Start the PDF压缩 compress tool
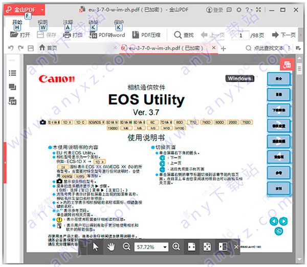Viewport: 307px width, 267px height. pyautogui.click(x=146, y=35)
